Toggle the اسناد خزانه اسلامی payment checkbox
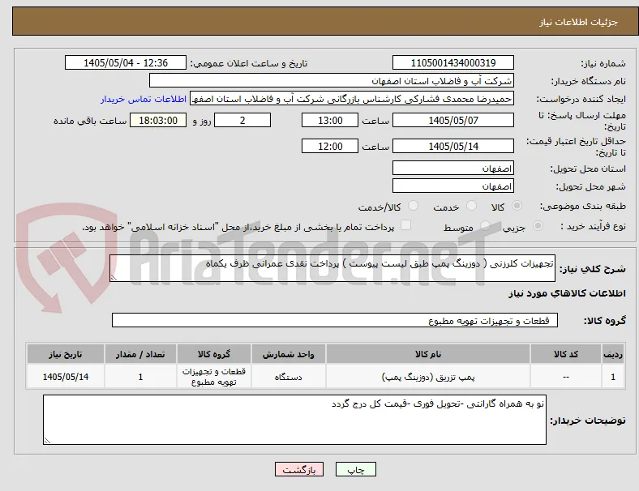Viewport: 639px width, 491px height. click(x=406, y=225)
